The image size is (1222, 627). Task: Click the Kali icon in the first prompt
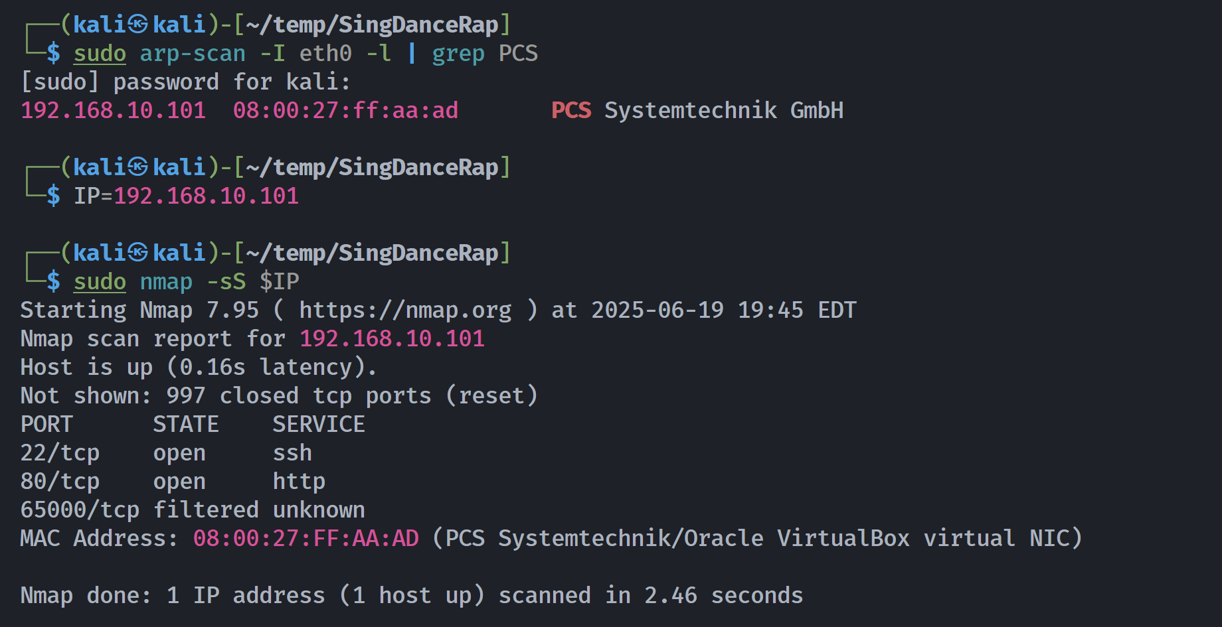click(138, 25)
